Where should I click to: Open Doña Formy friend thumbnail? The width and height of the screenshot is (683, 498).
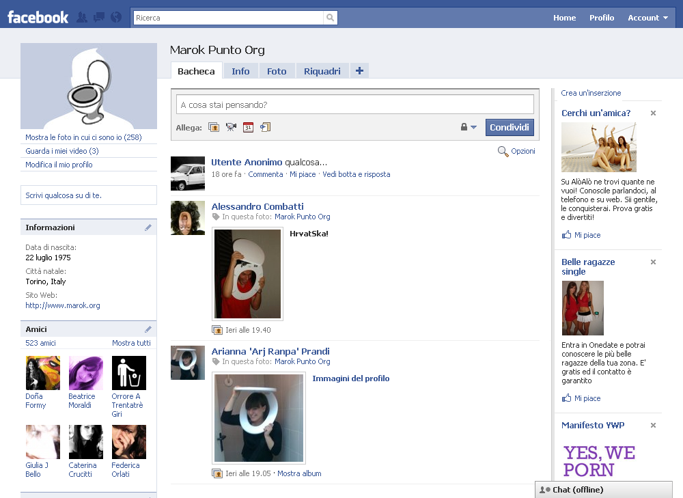[x=42, y=373]
